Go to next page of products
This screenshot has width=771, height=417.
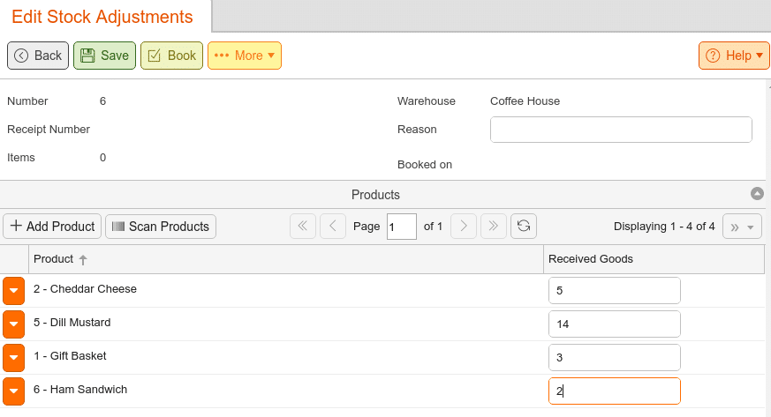tap(464, 227)
